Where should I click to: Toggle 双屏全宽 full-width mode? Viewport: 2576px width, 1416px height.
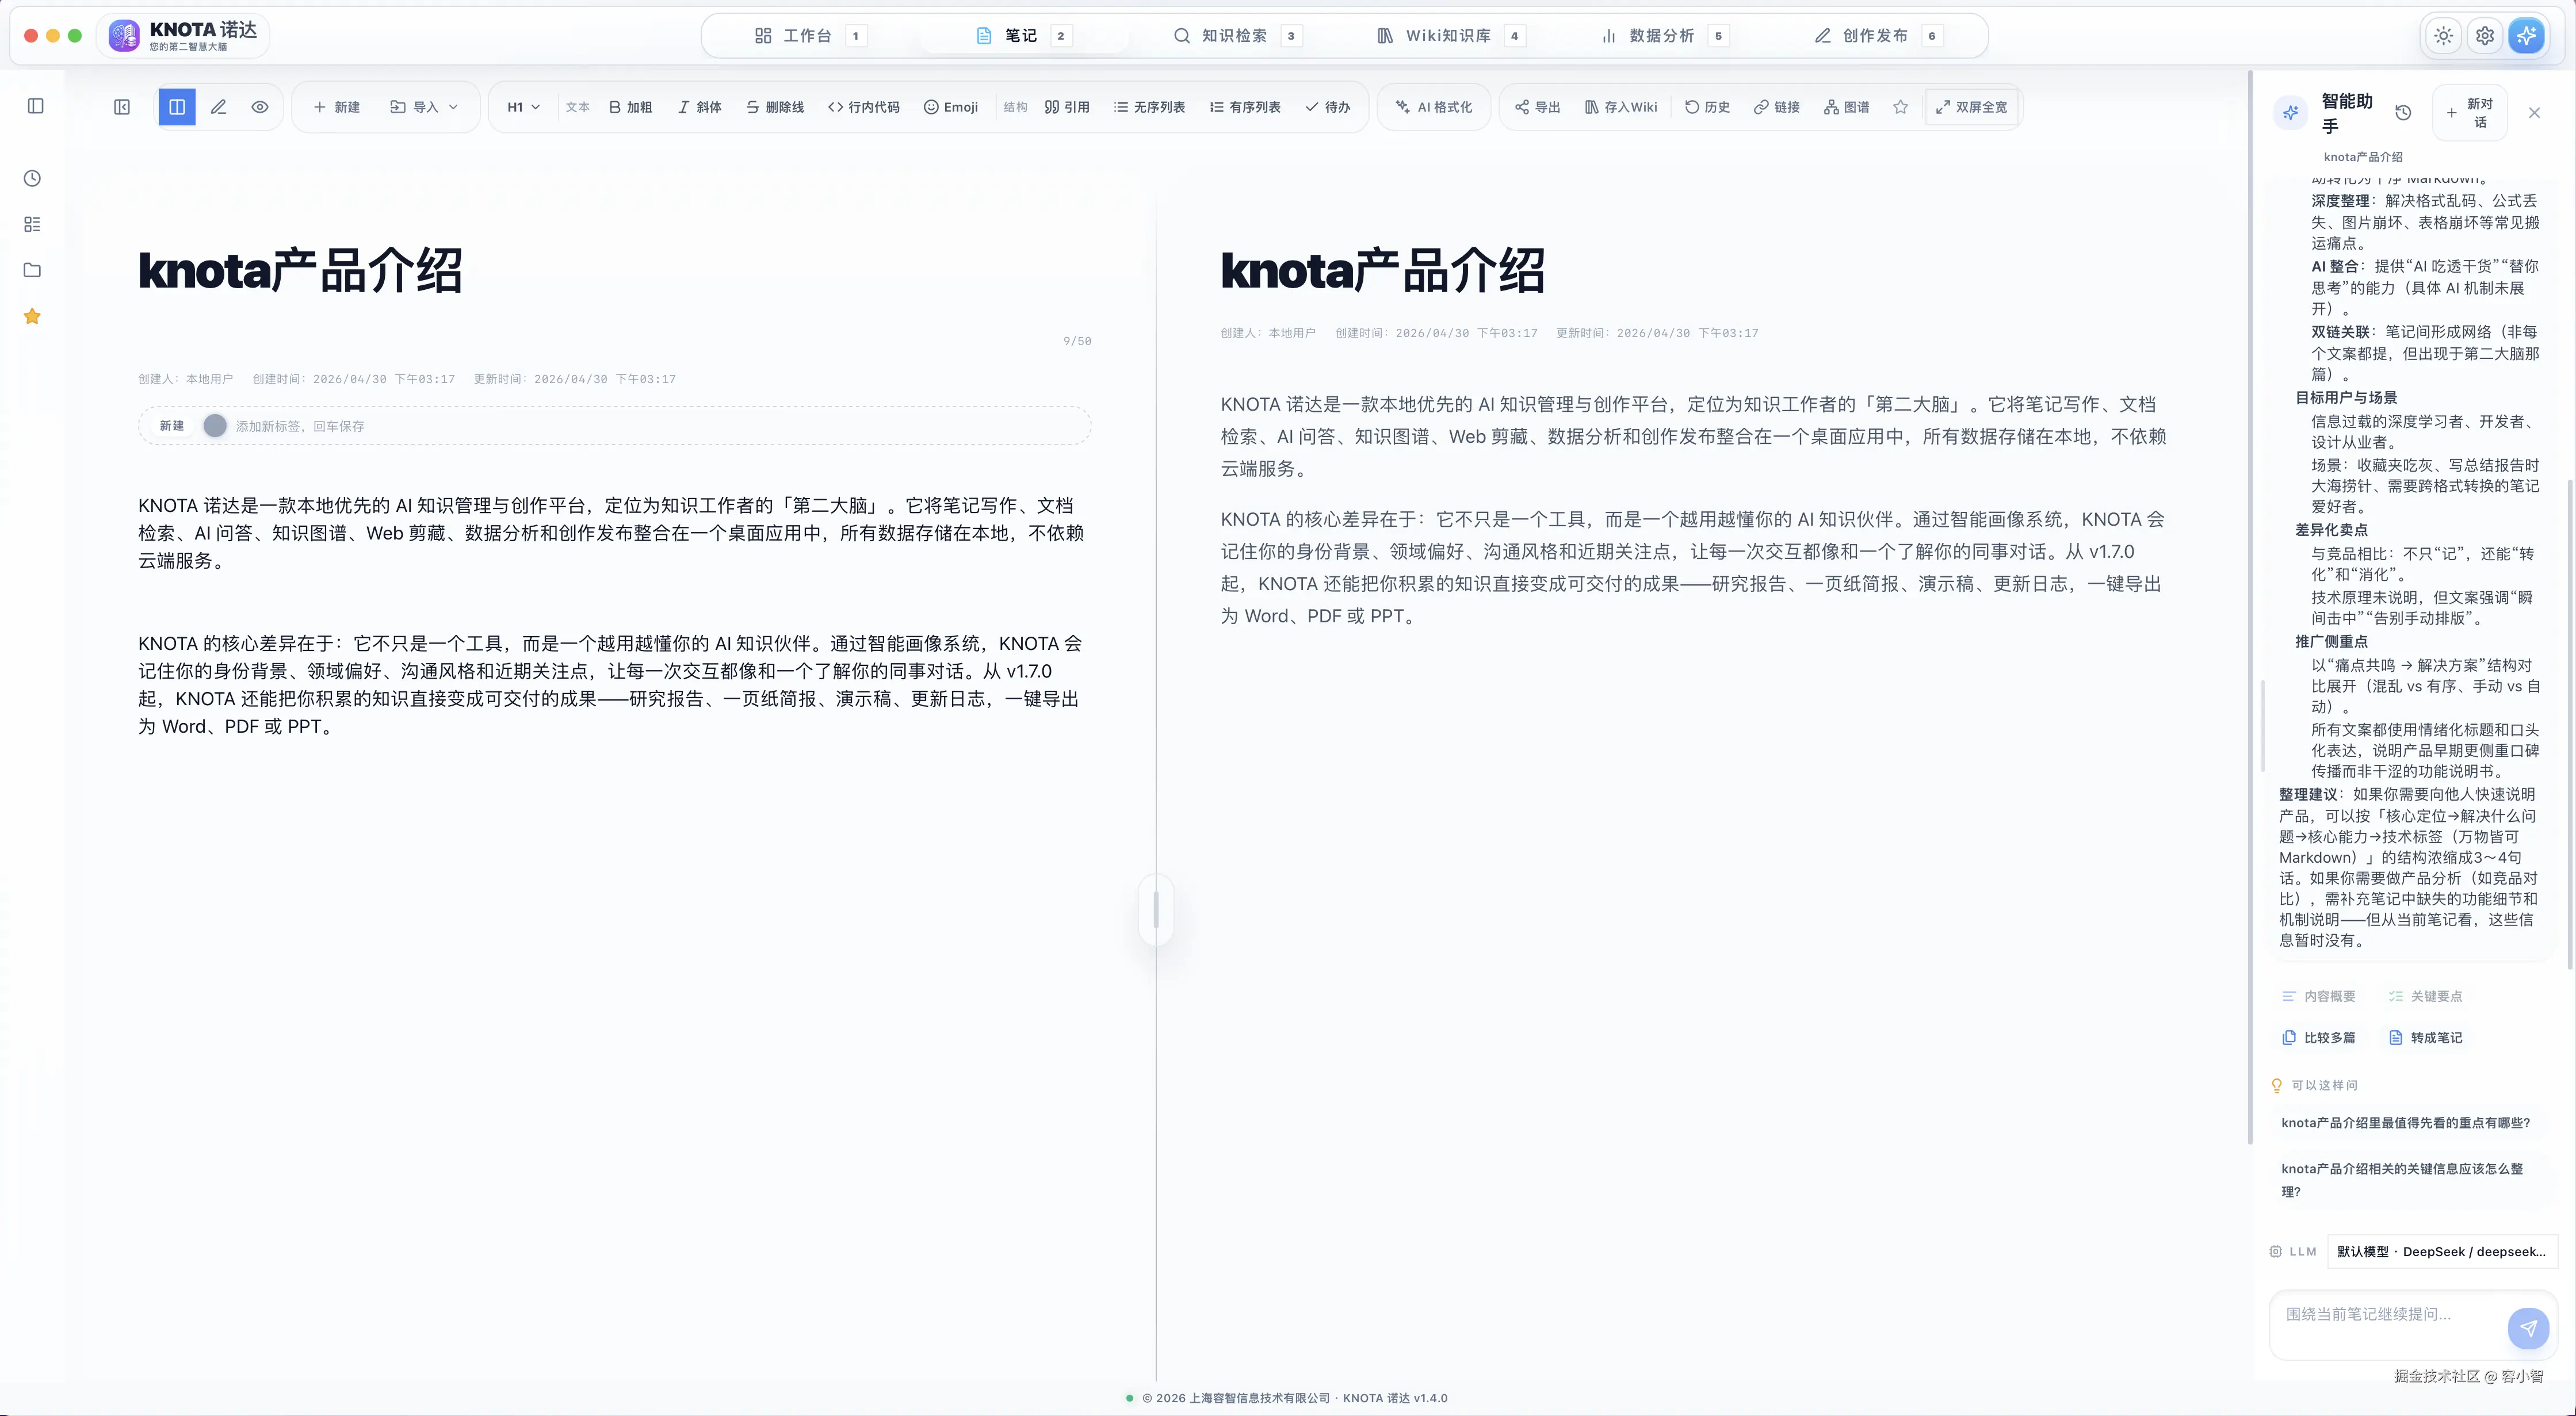[x=1971, y=107]
